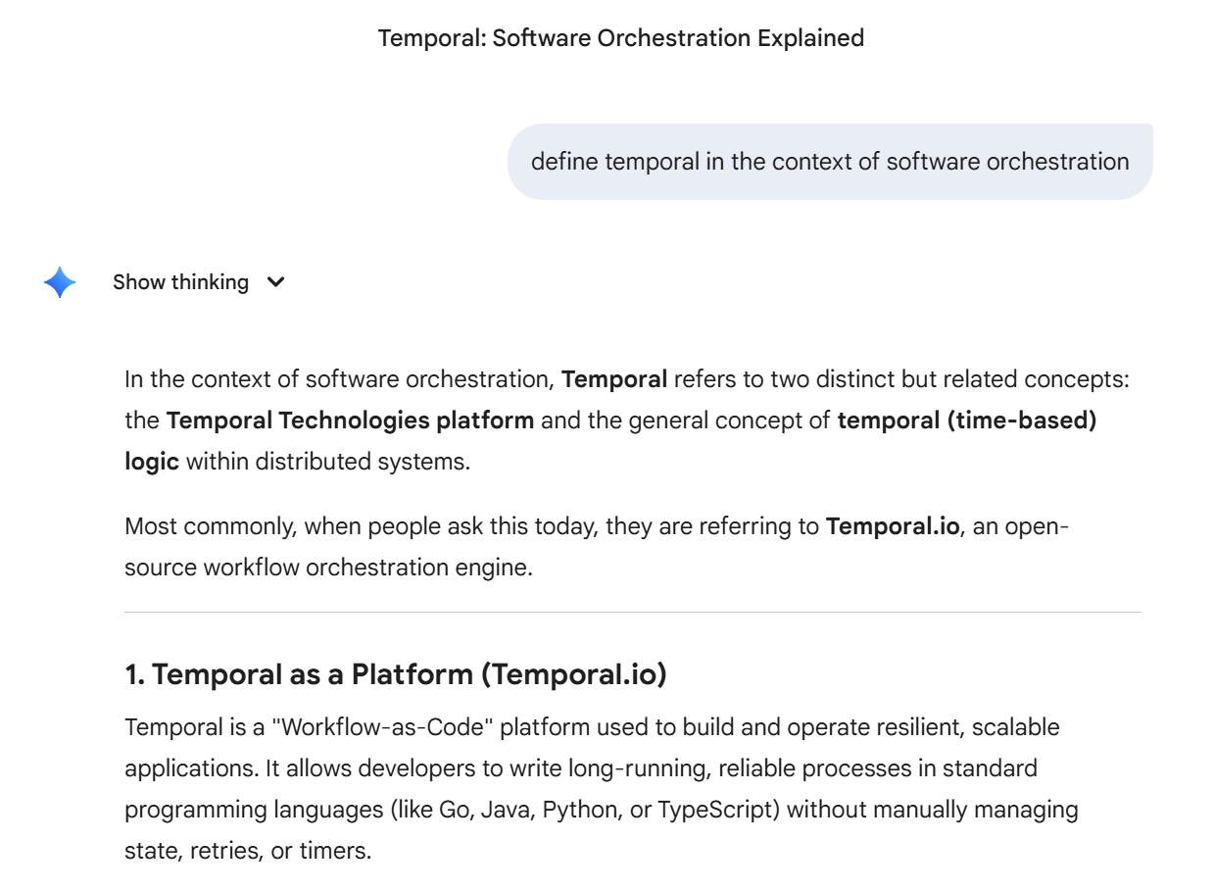This screenshot has width=1214, height=890.
Task: Select the conversation title Temporal: Software Orchestration Explained
Action: pyautogui.click(x=620, y=38)
